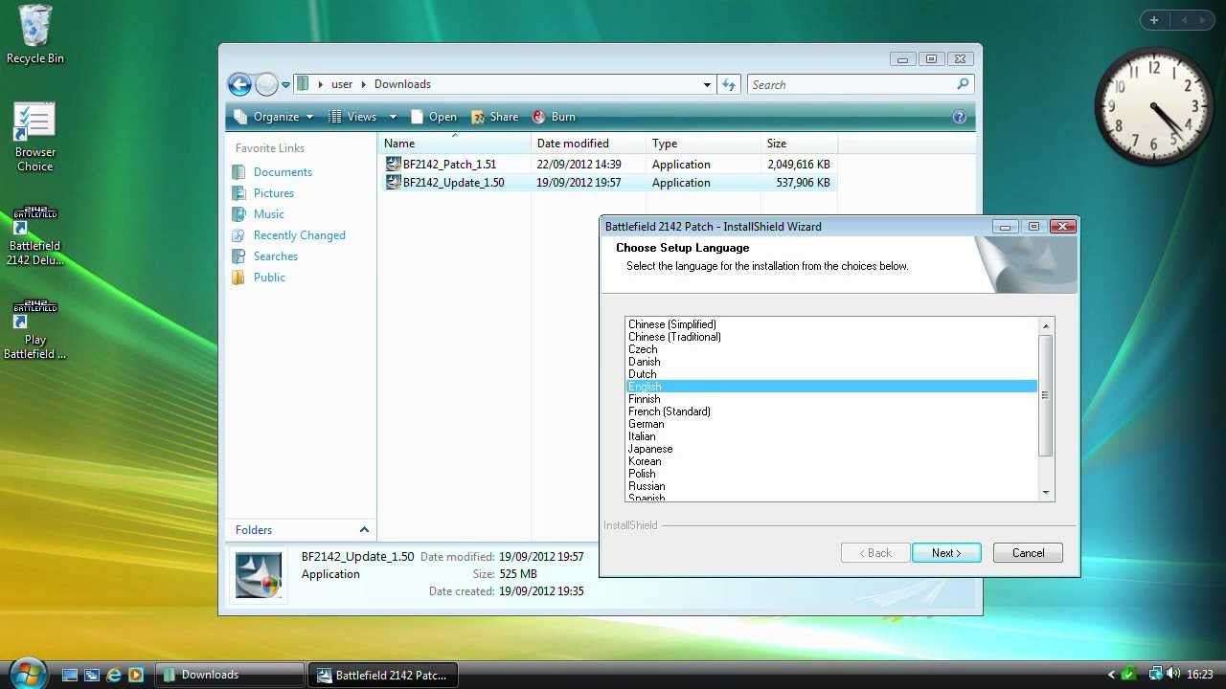Image resolution: width=1226 pixels, height=689 pixels.
Task: Click the search magnifier icon
Action: (x=963, y=84)
